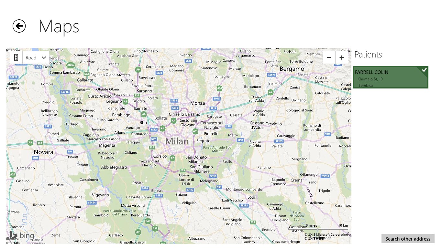Click the Milan city label on the map

point(177,141)
